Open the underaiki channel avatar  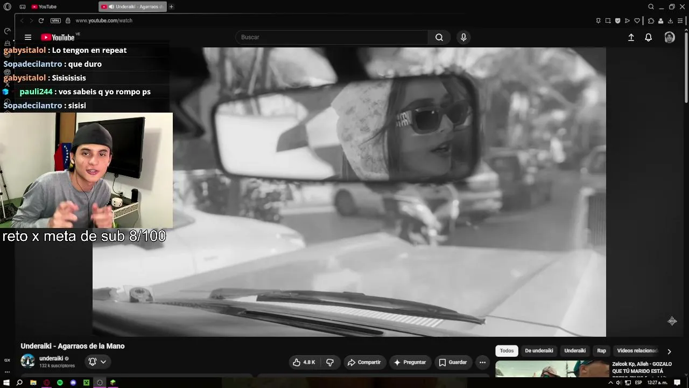27,361
